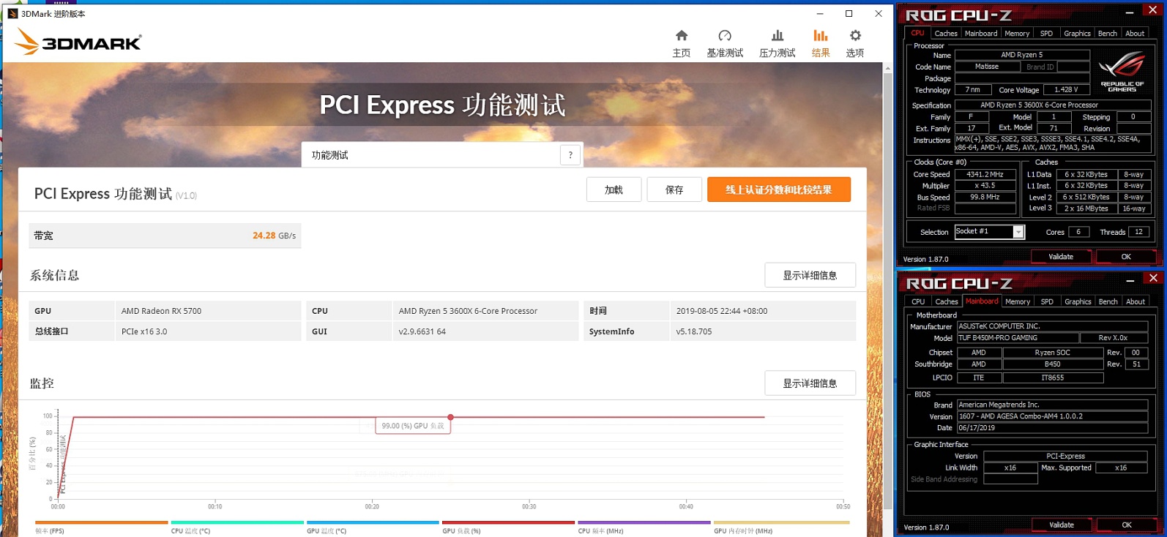This screenshot has width=1167, height=537.
Task: Open the options (选项) gear icon
Action: point(855,43)
